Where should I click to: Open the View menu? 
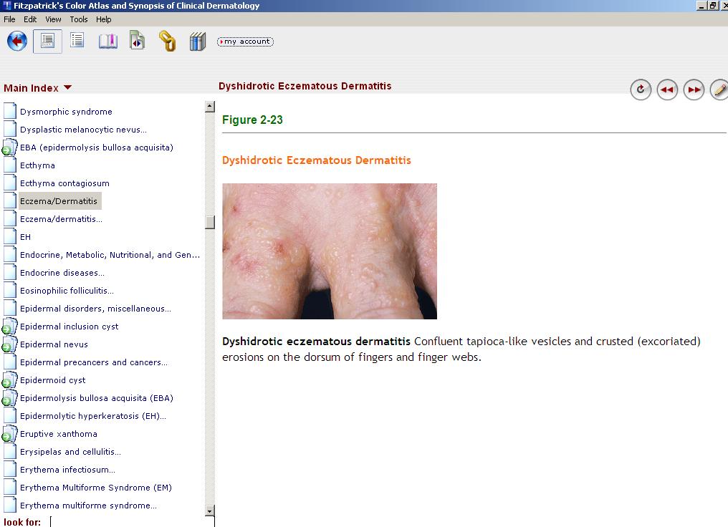[53, 19]
